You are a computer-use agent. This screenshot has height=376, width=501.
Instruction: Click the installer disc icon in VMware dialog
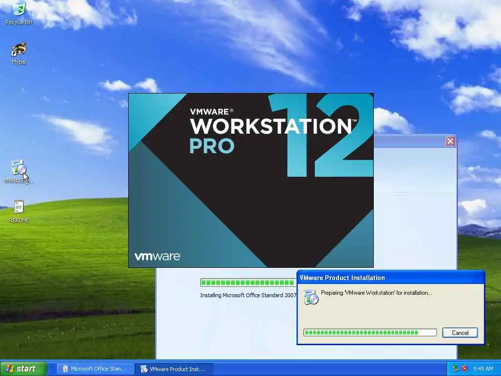[311, 297]
